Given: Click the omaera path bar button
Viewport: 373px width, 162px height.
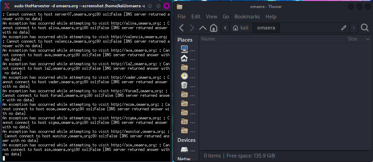Looking at the screenshot, I should [x=266, y=28].
